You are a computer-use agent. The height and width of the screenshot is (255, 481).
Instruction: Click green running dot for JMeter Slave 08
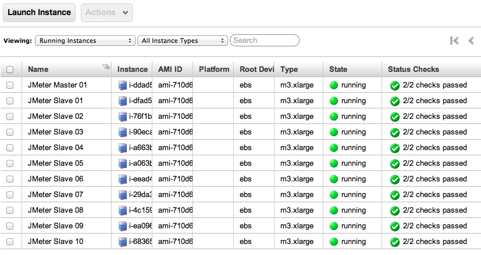[334, 210]
